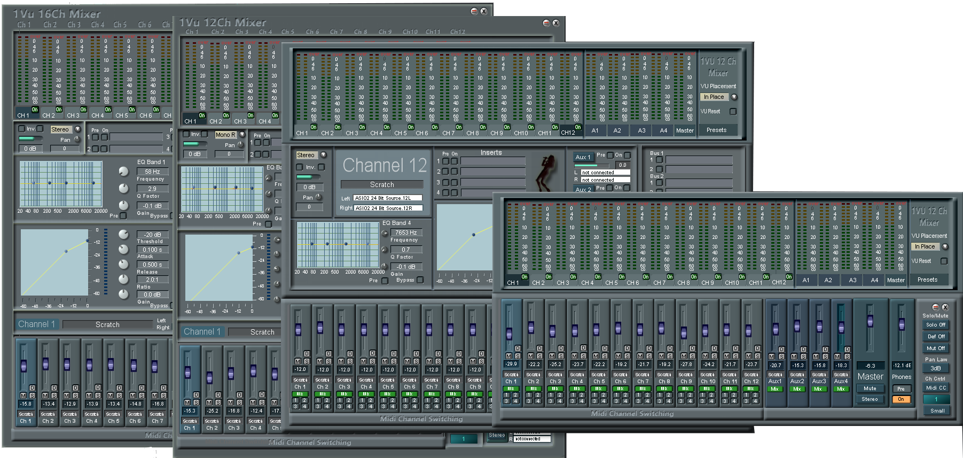Click the Presets button in front mixer
Viewport: 963px width, 458px height.
[x=927, y=280]
